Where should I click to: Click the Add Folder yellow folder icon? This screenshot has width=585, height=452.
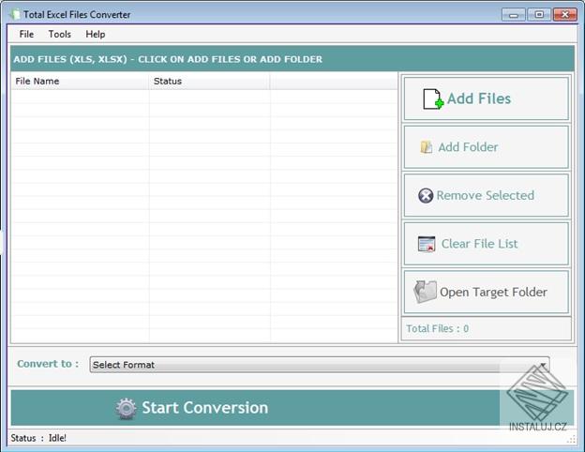tap(426, 147)
